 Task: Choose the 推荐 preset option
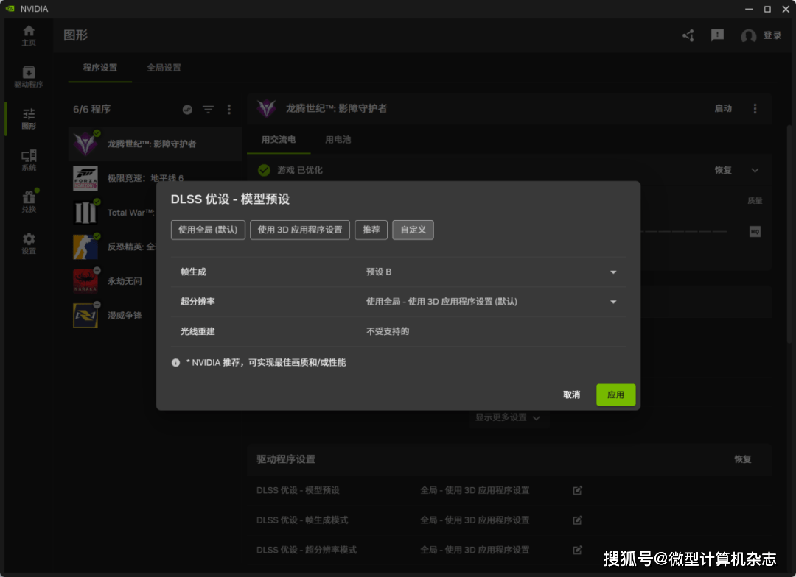371,230
